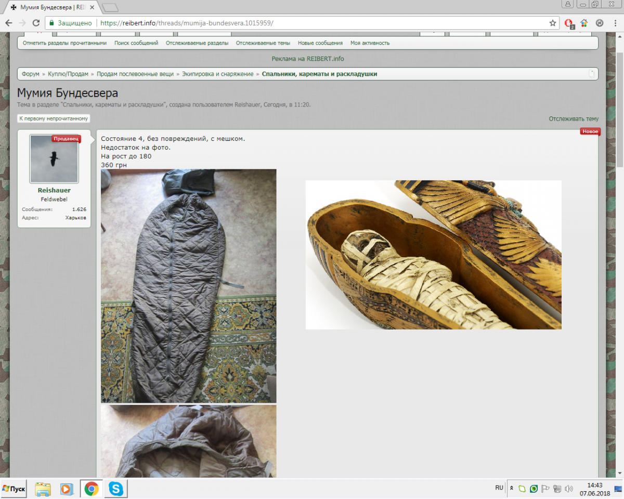
Task: Click the small page icon in breadcrumb bar
Action: pyautogui.click(x=591, y=74)
